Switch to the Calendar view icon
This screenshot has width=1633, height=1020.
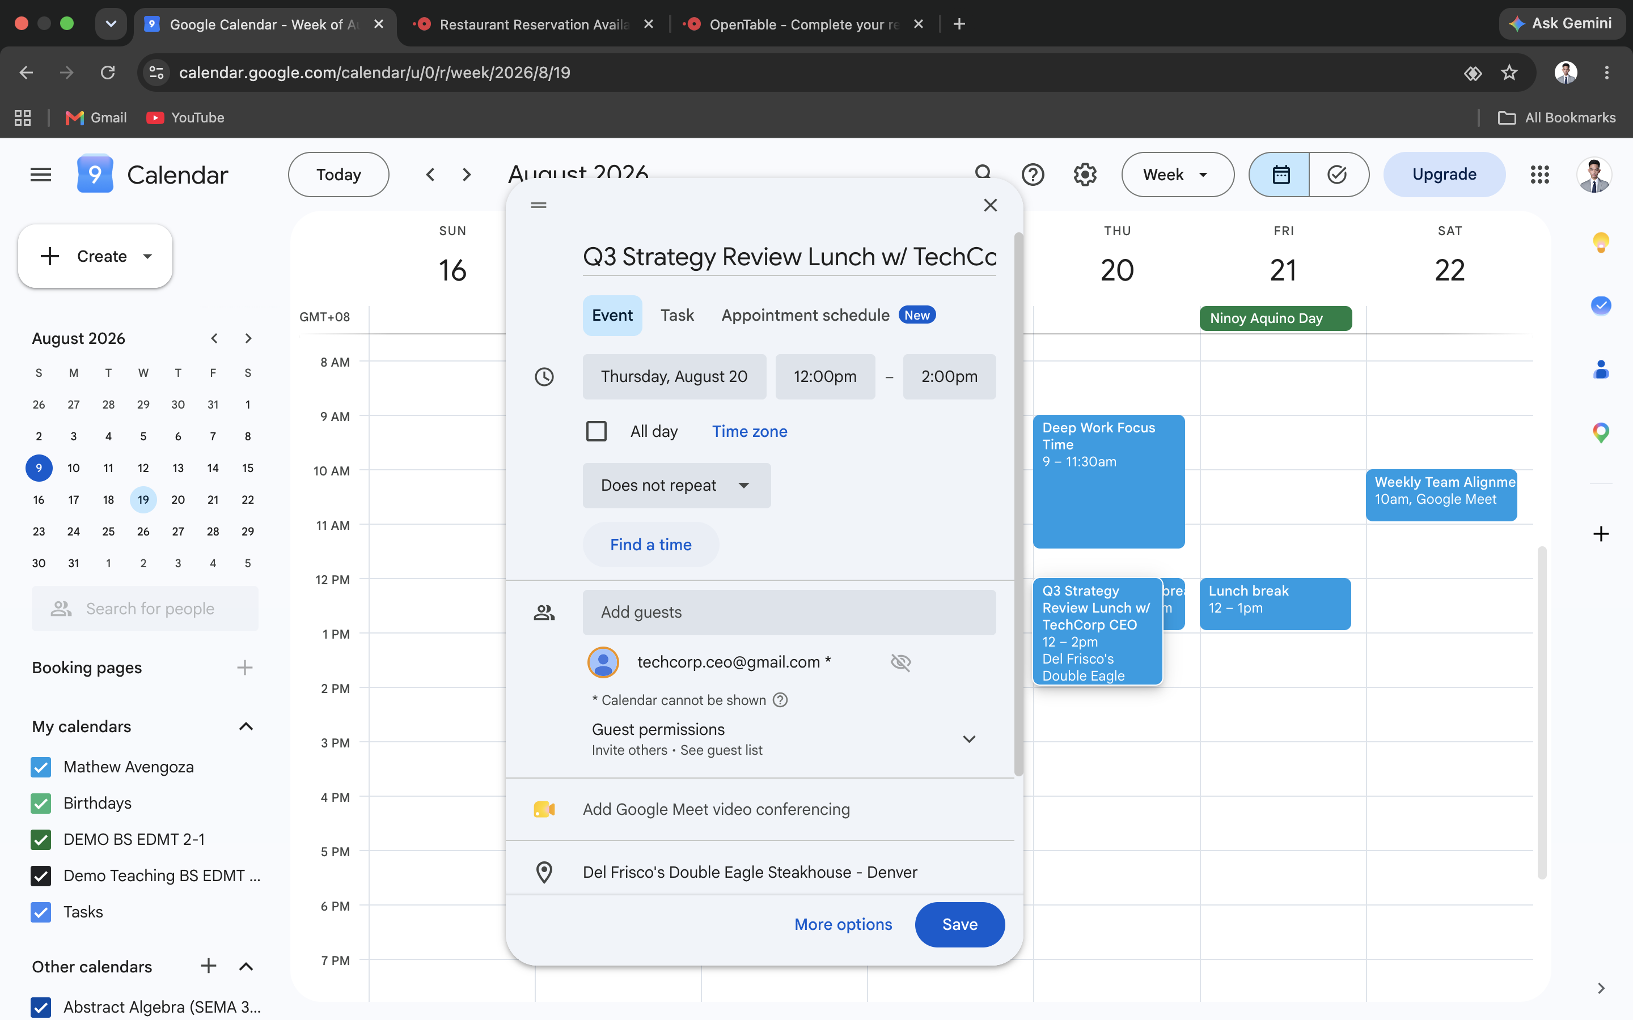pyautogui.click(x=1280, y=175)
